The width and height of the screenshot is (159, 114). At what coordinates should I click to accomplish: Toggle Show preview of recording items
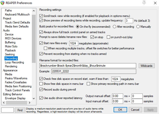(41, 20)
